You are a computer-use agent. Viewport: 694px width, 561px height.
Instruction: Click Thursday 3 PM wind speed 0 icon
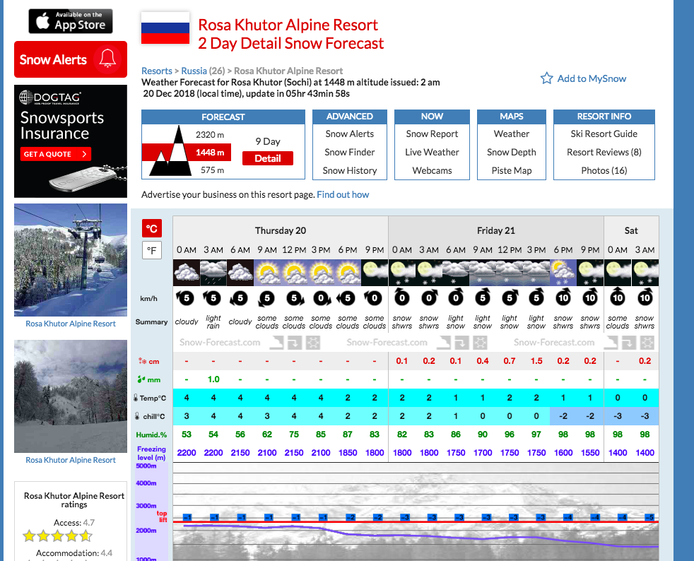(x=322, y=299)
